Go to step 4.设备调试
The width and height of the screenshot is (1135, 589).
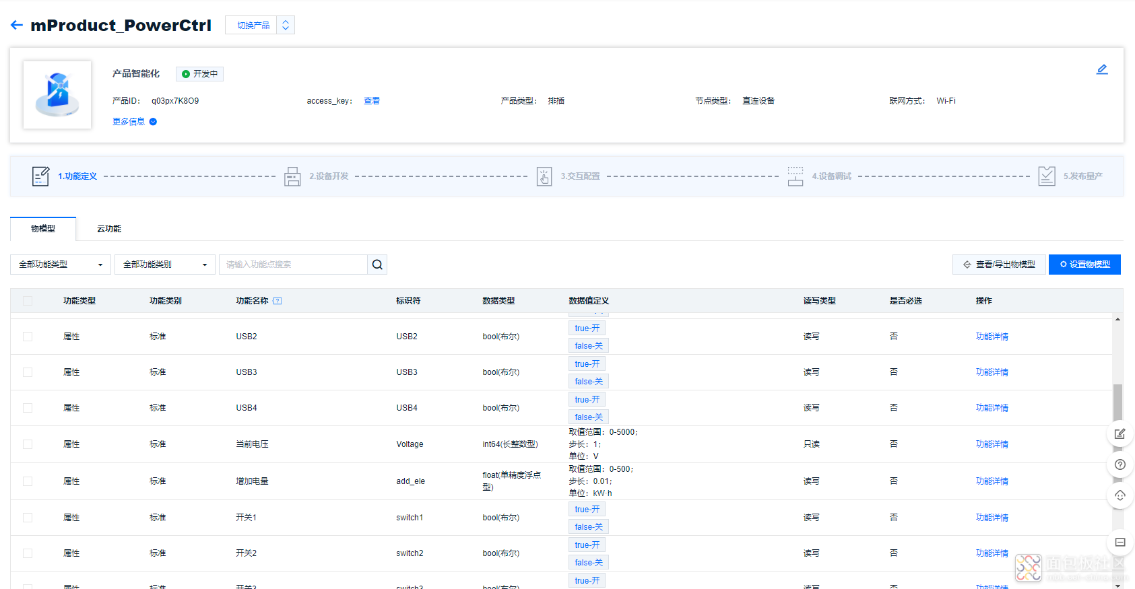(x=831, y=176)
